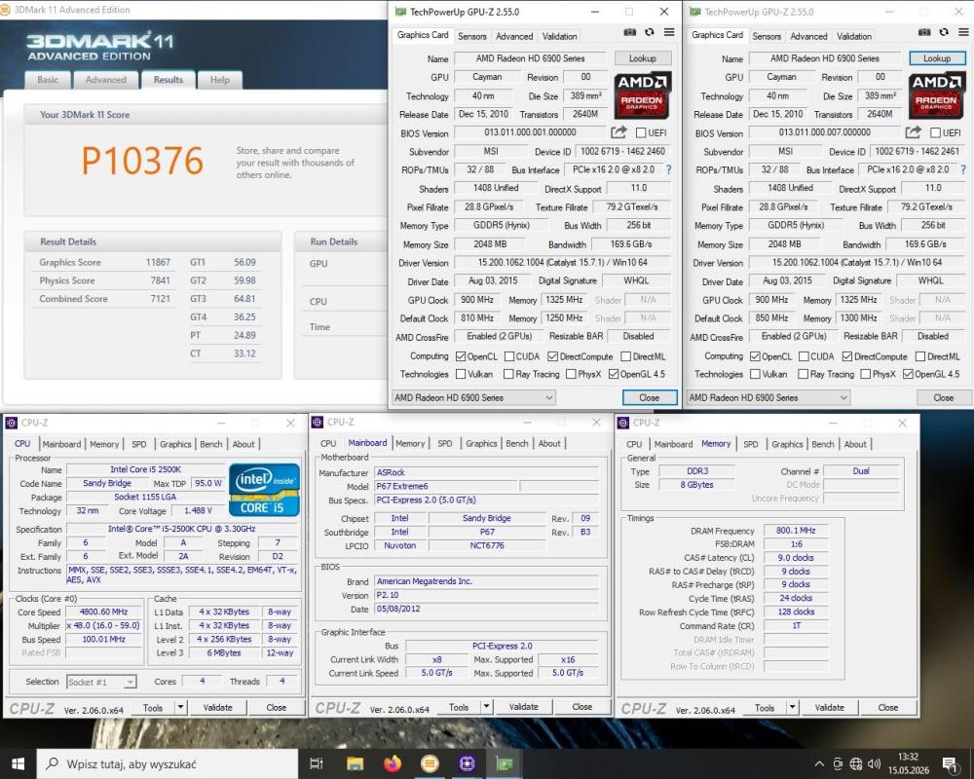Click the Close button at the bottom of the right GPU-Z window
Image resolution: width=974 pixels, height=779 pixels.
pyautogui.click(x=943, y=397)
